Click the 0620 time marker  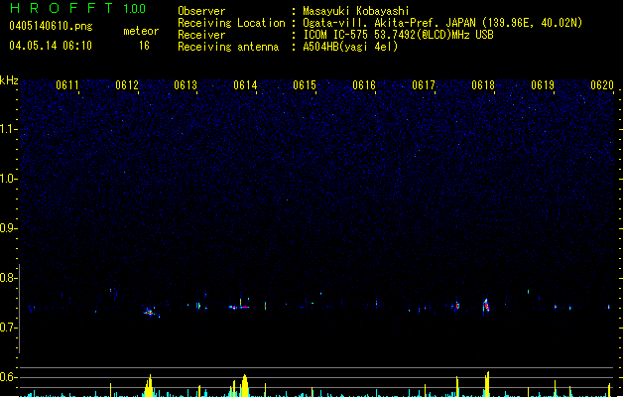(x=602, y=85)
